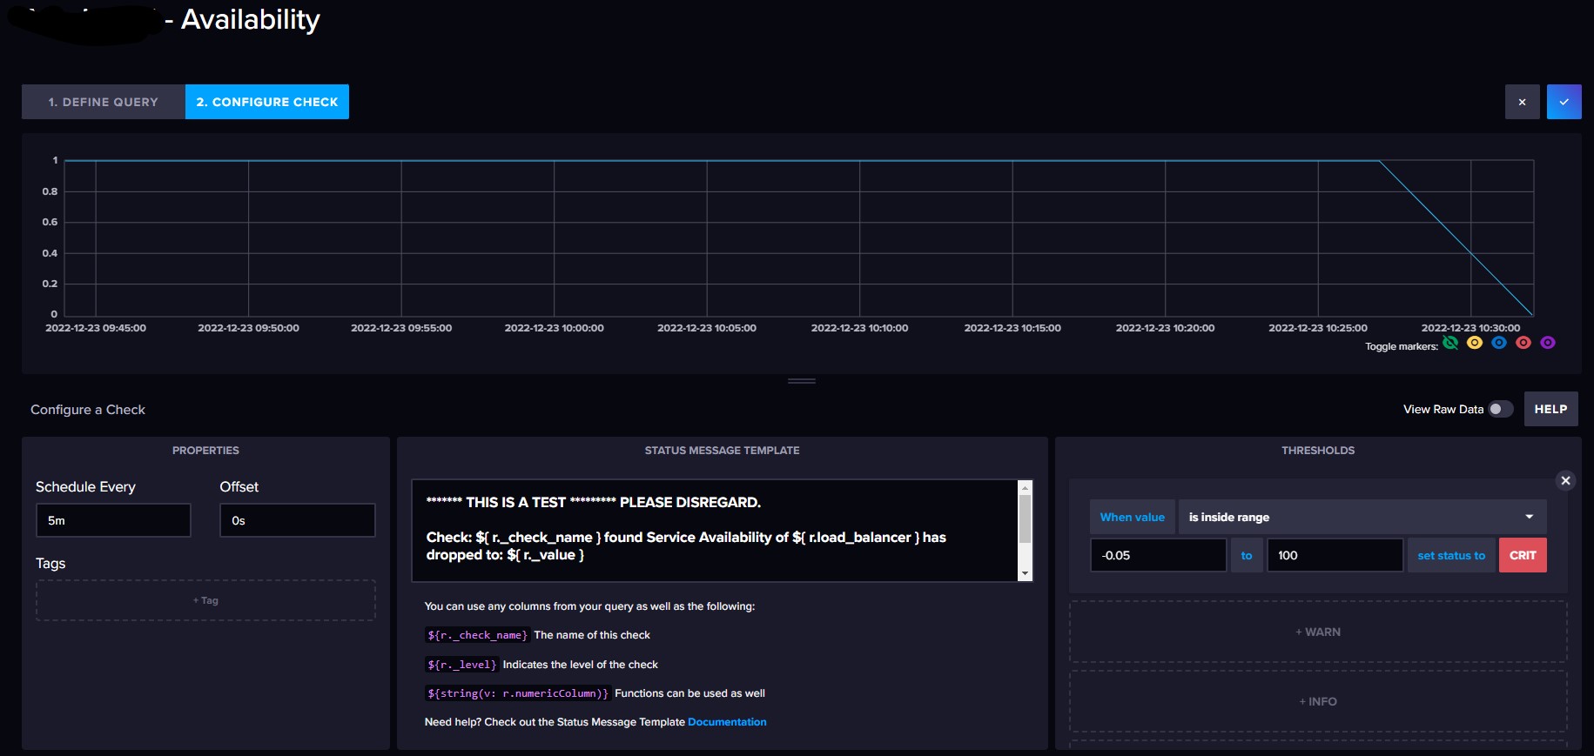The width and height of the screenshot is (1594, 756).
Task: Click the STATUS MESSAGE TEMPLATE header
Action: (722, 451)
